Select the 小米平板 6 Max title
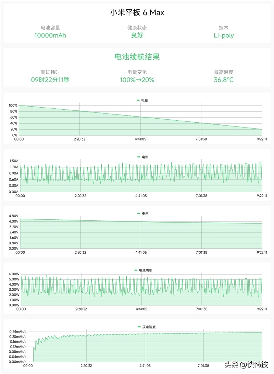Screen dimensions: 274x374 pyautogui.click(x=137, y=13)
